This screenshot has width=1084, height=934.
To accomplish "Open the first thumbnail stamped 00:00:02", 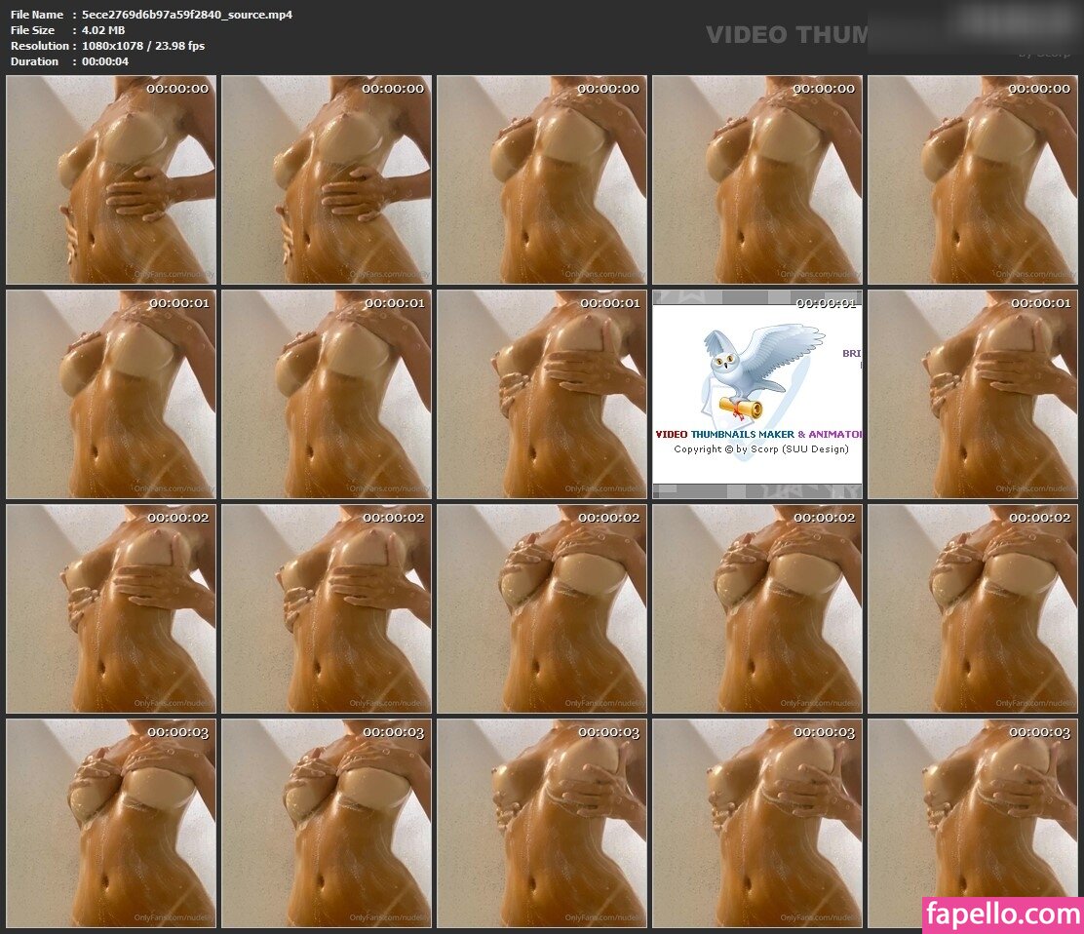I will click(111, 609).
